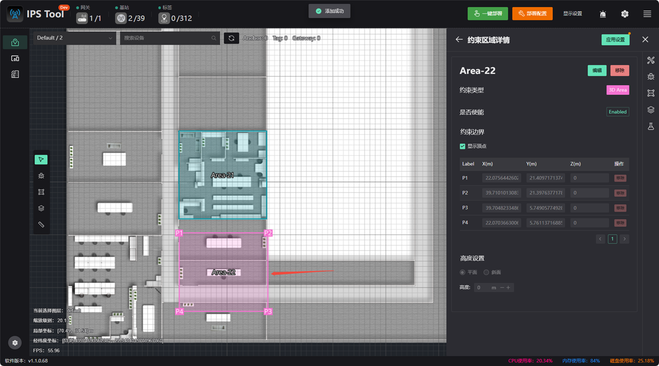Screen dimensions: 659x366
Task: Select the Area-22 label on the map
Action: pos(223,273)
